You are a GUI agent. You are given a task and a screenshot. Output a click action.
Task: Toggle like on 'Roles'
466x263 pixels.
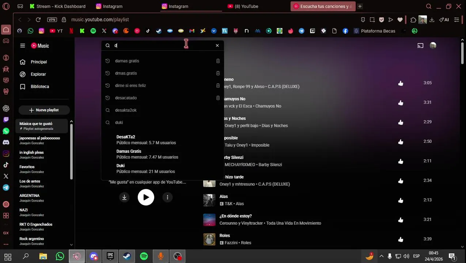click(401, 240)
